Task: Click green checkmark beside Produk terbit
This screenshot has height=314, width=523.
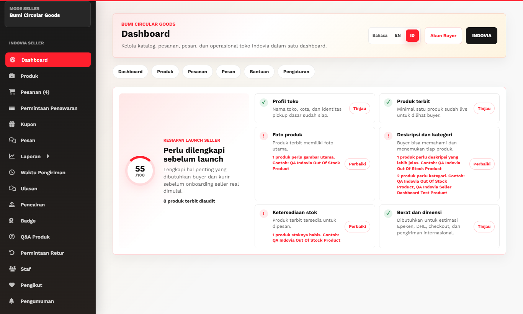Action: (x=388, y=102)
